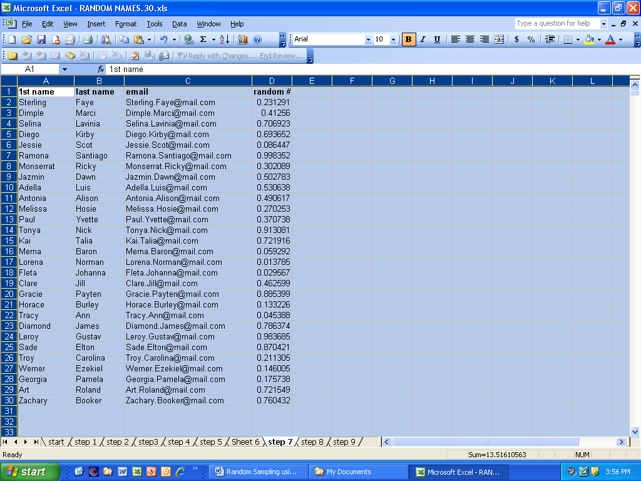
Task: Click Create Outlook Task clipboard icon
Action: pos(135,56)
